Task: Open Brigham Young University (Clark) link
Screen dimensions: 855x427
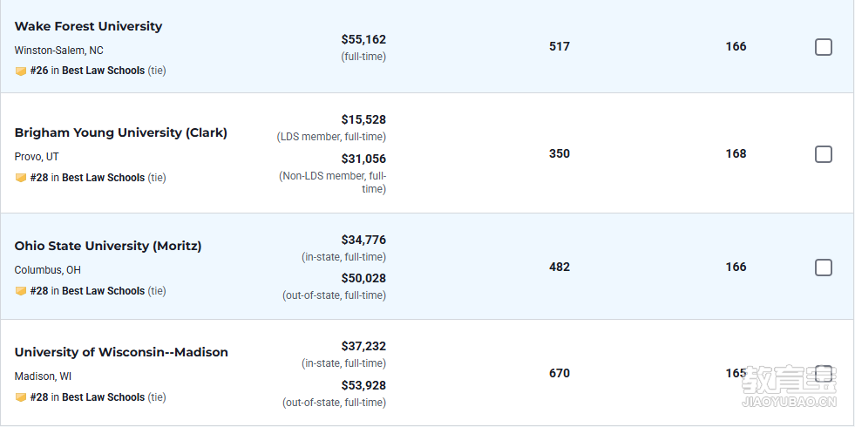Action: click(x=120, y=132)
